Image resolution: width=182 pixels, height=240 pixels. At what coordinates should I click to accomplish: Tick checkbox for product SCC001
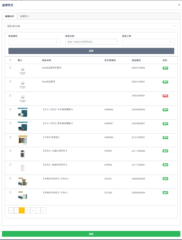click(x=10, y=179)
